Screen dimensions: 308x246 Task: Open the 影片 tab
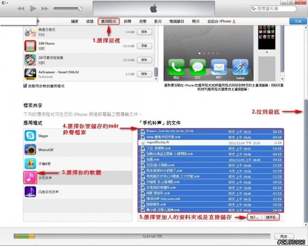[158, 21]
